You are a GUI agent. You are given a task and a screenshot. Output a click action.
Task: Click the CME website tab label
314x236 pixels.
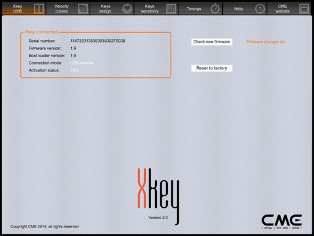click(283, 9)
